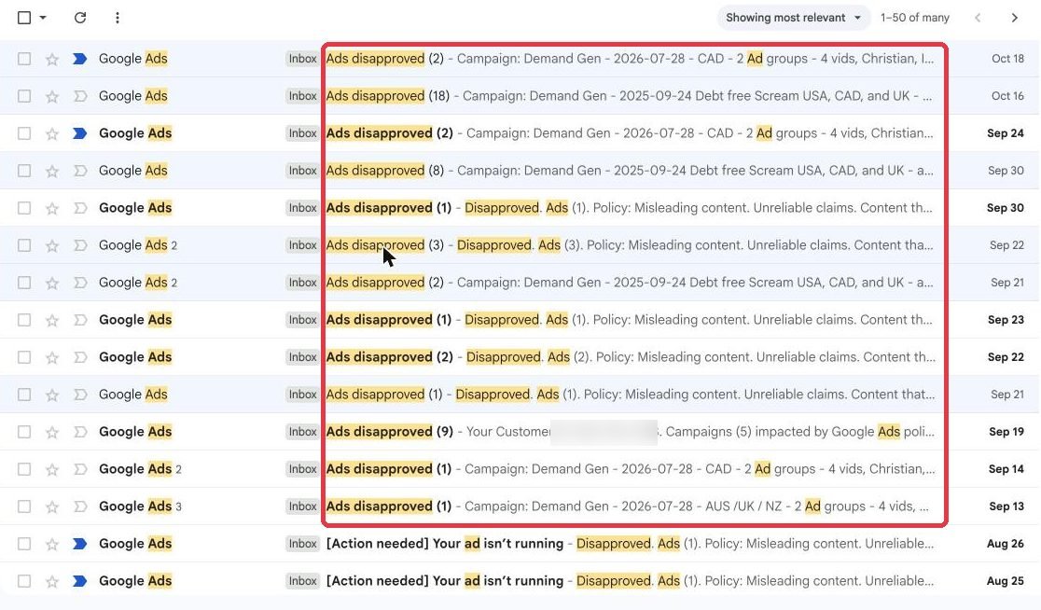This screenshot has width=1041, height=610.
Task: Click the Sep 23 date
Action: [1006, 320]
